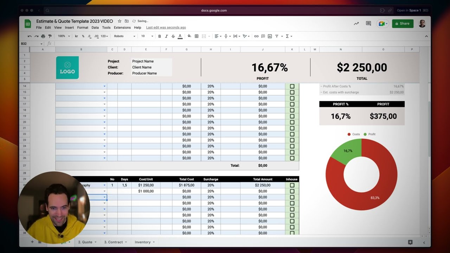Viewport: 450px width, 253px height.
Task: Select the paint format roller tool
Action: [x=50, y=36]
